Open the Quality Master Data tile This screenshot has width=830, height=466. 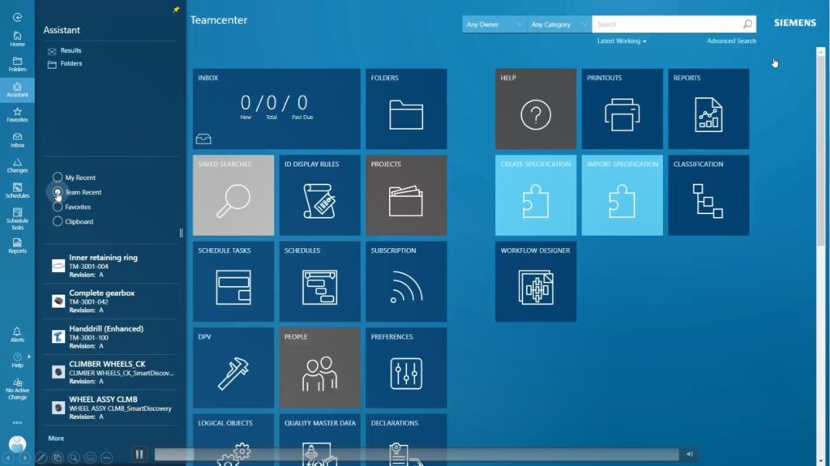pyautogui.click(x=319, y=439)
